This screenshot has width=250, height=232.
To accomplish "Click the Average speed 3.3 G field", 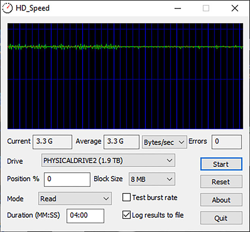I will click(121, 142).
